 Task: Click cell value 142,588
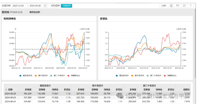tap(41, 93)
